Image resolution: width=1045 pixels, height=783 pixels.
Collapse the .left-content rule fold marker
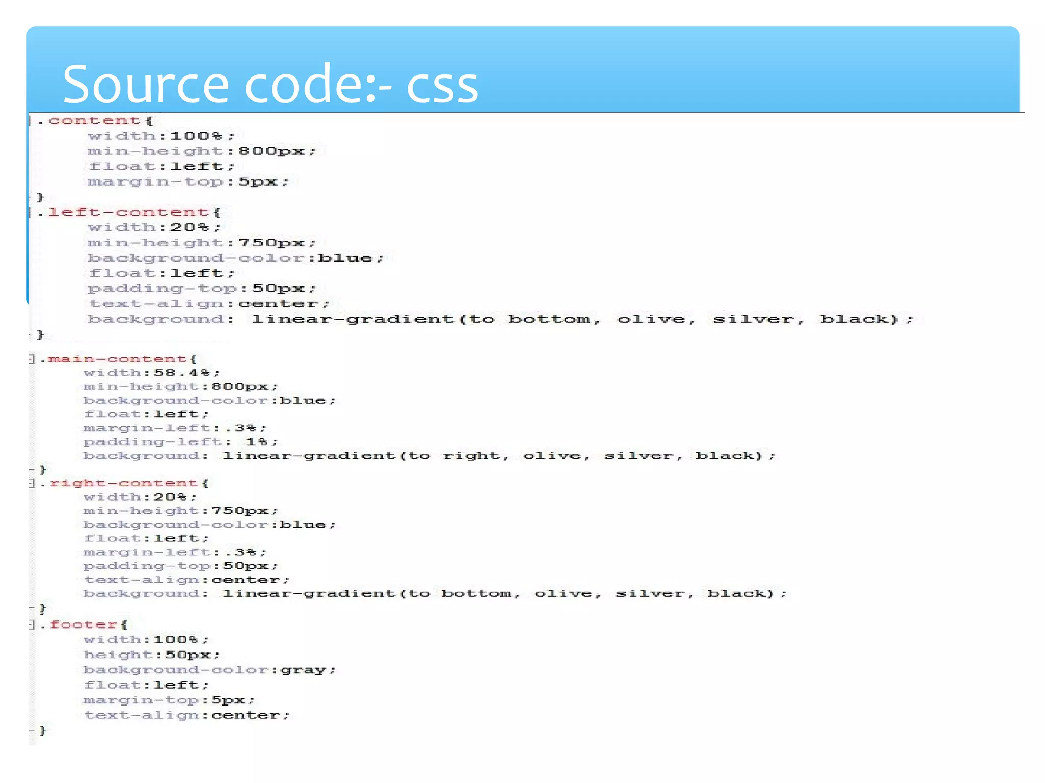(31, 212)
